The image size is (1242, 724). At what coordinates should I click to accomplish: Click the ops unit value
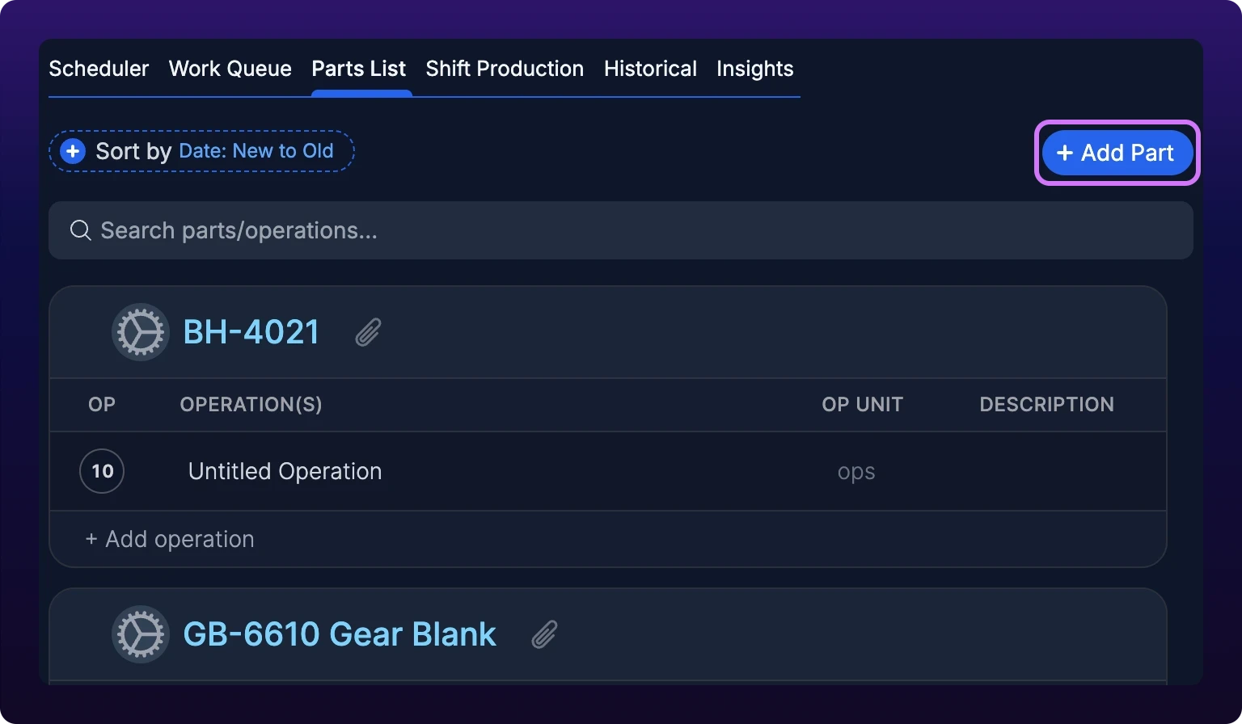[x=856, y=472]
